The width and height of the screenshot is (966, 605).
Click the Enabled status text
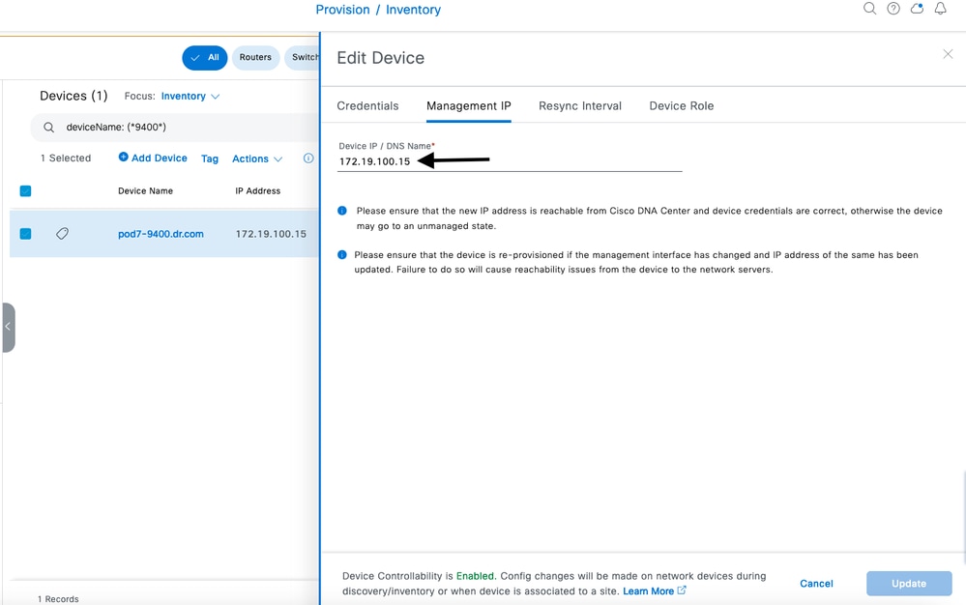475,576
